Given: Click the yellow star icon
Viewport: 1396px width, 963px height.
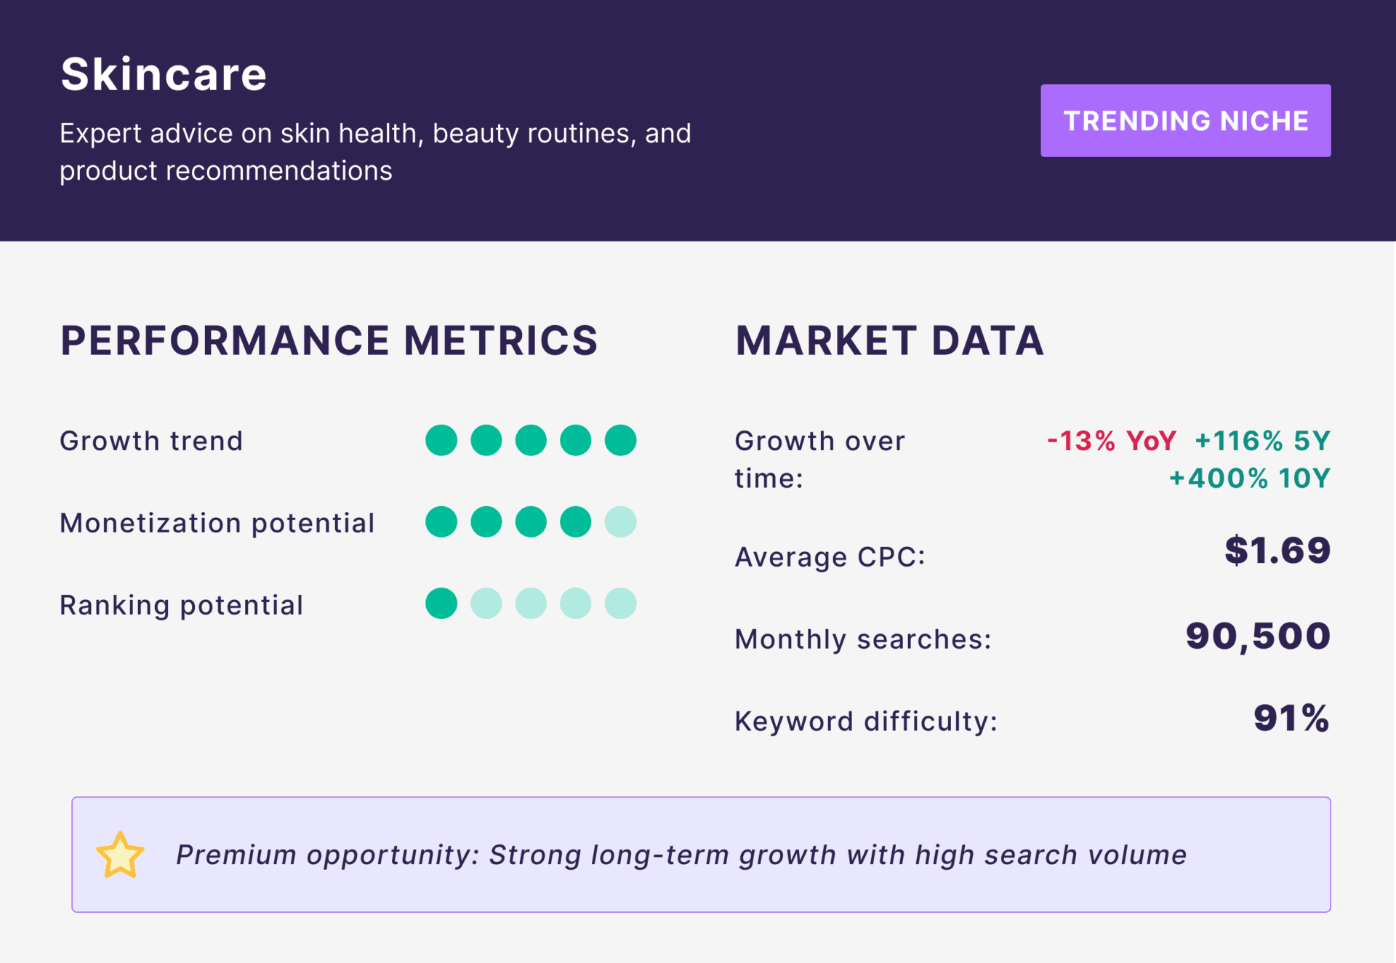Looking at the screenshot, I should tap(120, 855).
